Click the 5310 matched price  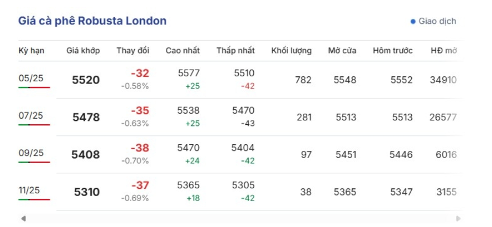pos(87,192)
